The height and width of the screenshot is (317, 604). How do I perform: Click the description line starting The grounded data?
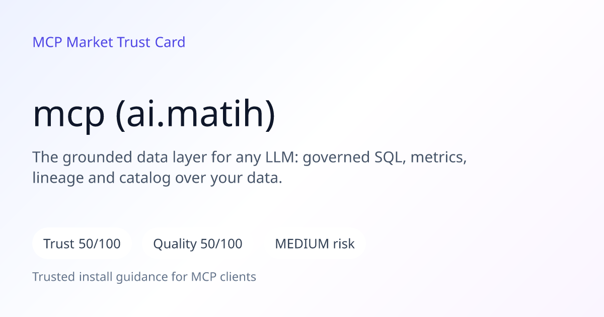[250, 157]
